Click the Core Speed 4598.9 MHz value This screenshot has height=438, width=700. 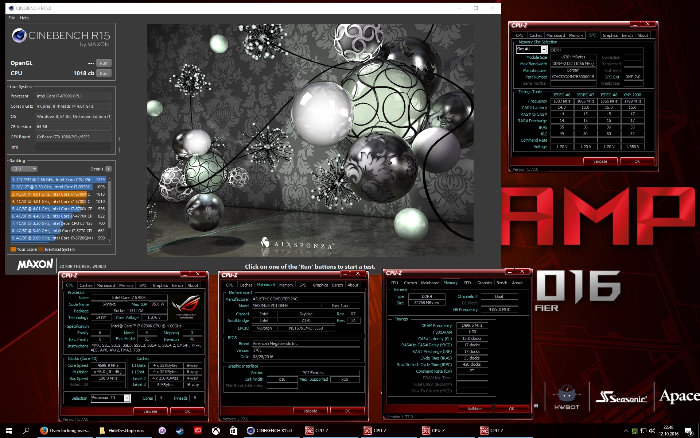coord(108,365)
